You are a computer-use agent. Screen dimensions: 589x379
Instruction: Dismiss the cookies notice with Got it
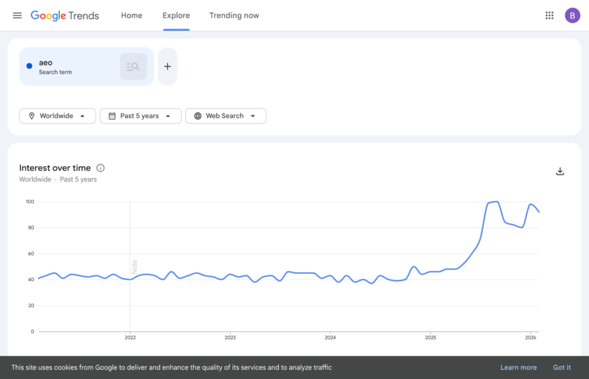tap(562, 367)
